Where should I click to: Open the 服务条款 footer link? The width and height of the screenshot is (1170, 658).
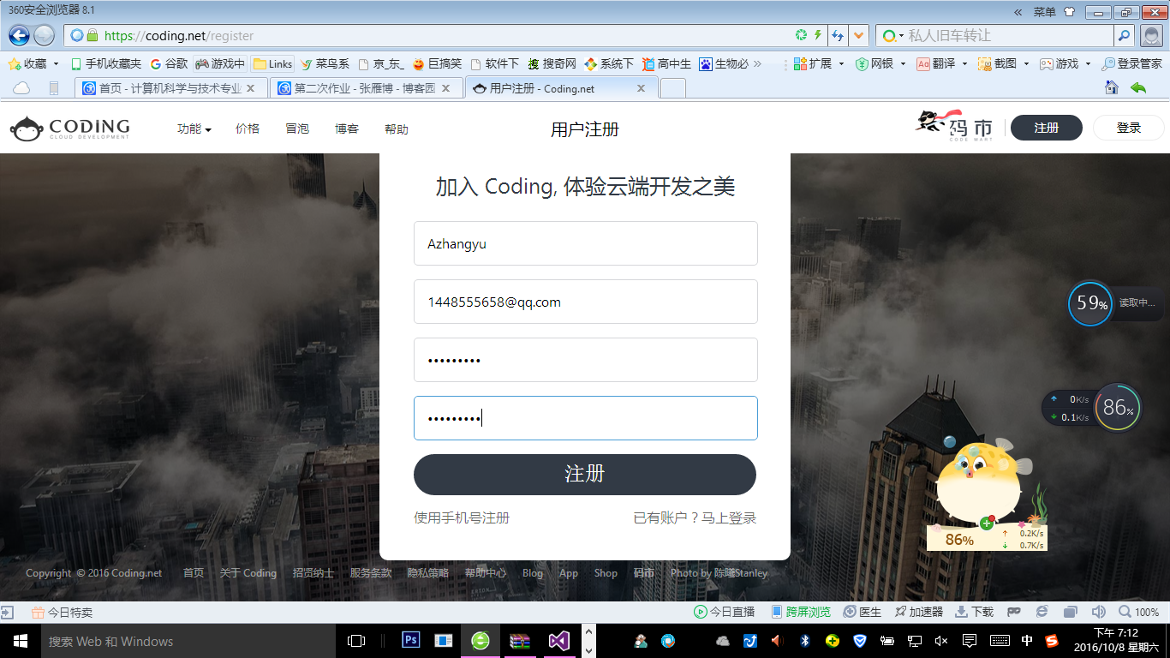pyautogui.click(x=371, y=573)
